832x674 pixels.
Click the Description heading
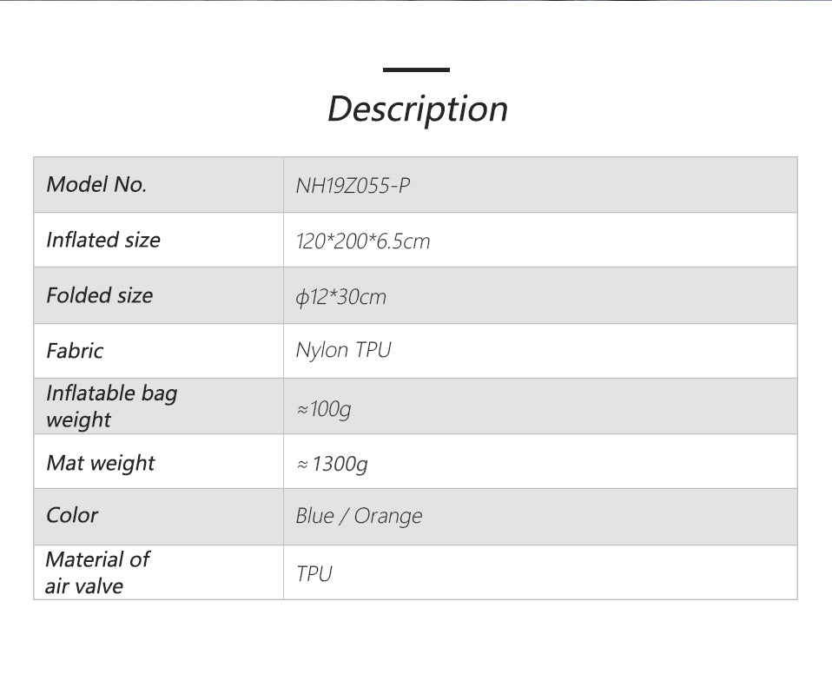417,109
